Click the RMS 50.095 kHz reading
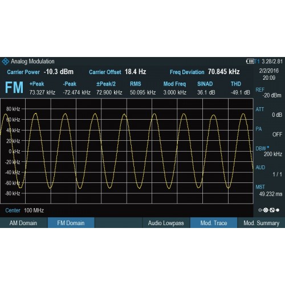285x285 pixels. 142,88
